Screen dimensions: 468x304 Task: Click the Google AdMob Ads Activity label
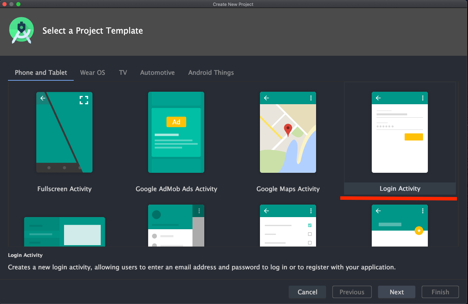(176, 189)
